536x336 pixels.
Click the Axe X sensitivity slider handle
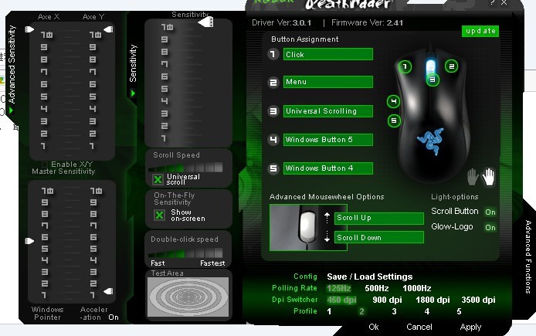click(29, 29)
